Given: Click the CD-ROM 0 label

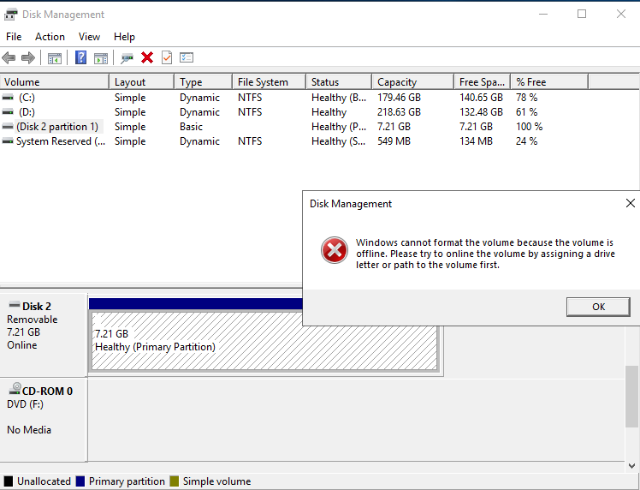Looking at the screenshot, I should (x=47, y=391).
